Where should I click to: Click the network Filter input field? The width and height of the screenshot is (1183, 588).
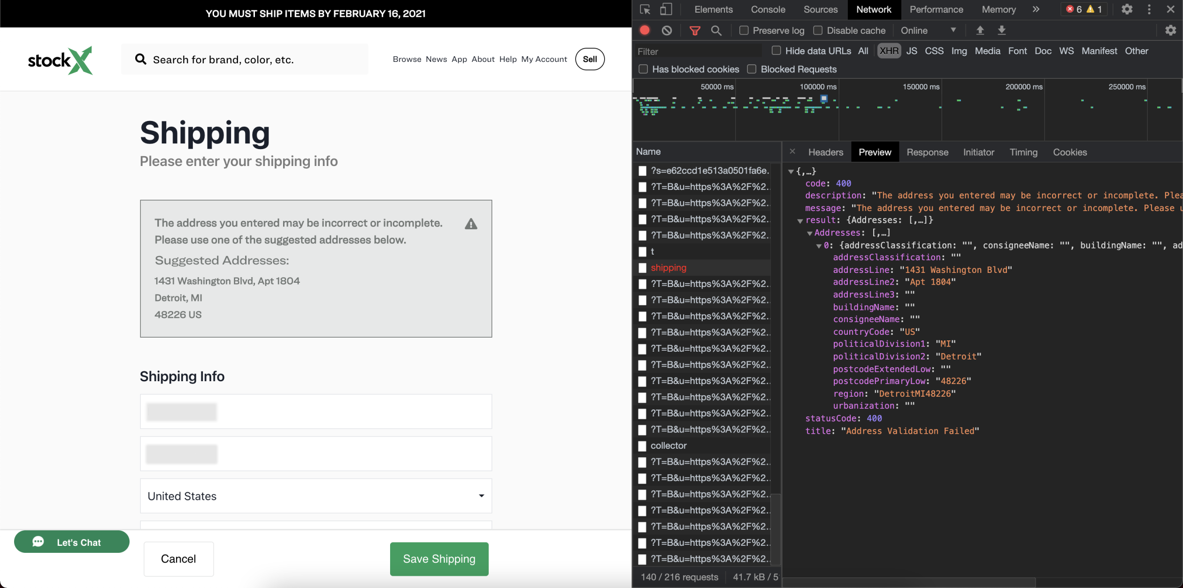pos(698,51)
